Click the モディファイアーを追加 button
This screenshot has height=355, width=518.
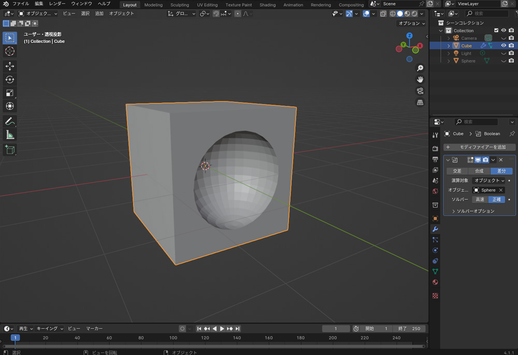pyautogui.click(x=479, y=147)
